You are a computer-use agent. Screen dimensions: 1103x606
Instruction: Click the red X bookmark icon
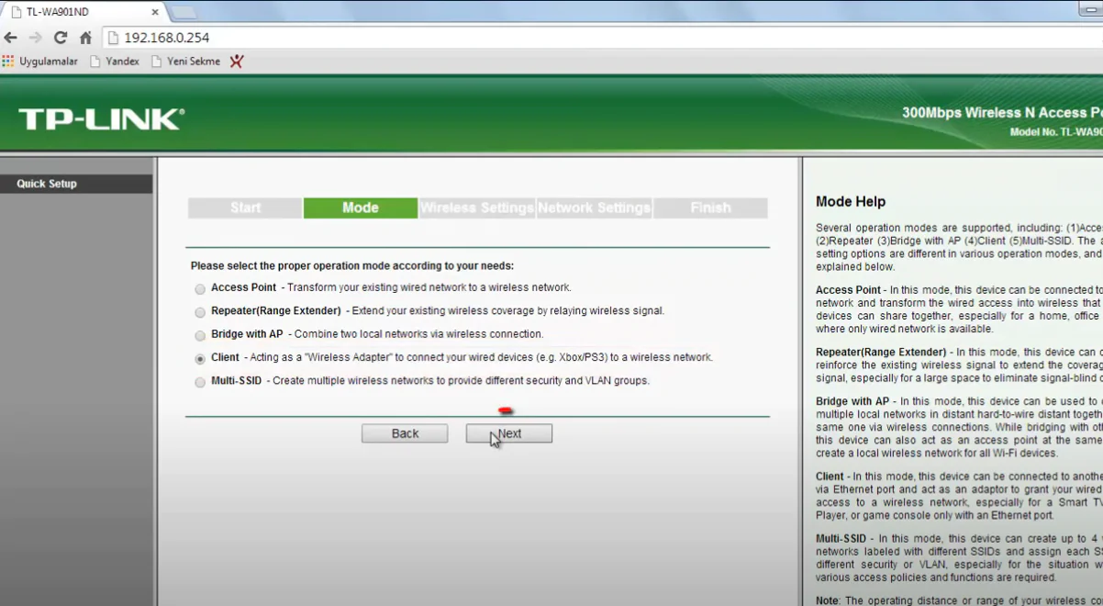tap(237, 62)
